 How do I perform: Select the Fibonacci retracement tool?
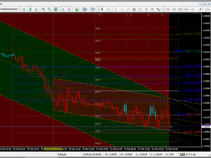[x=140, y=9]
